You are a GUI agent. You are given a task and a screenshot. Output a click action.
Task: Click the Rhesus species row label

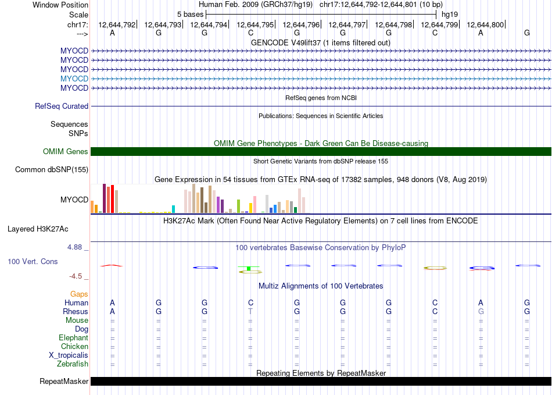pos(76,312)
